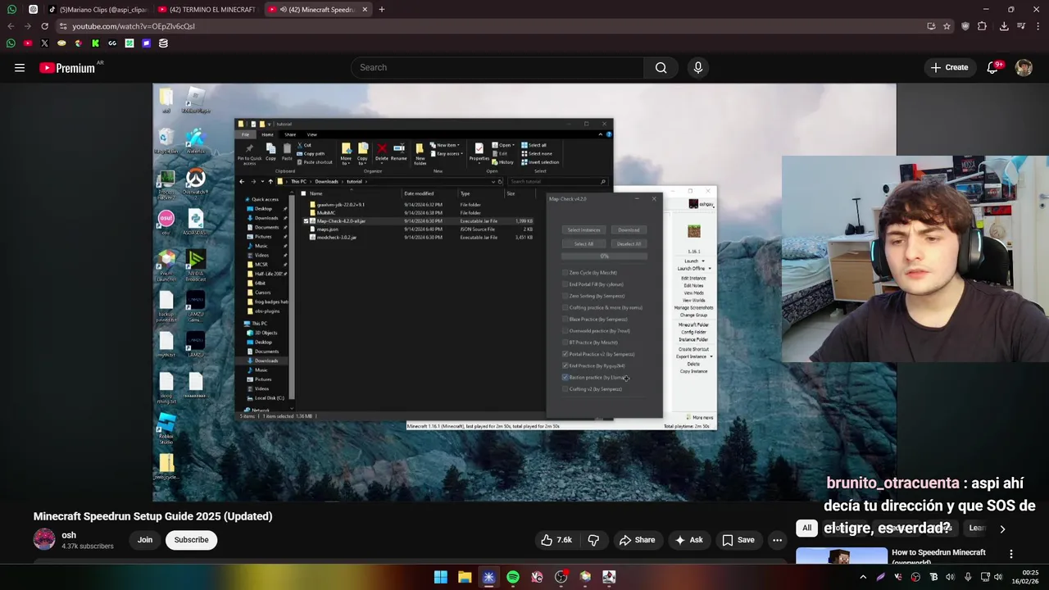
Task: Open the View tab in Explorer ribbon
Action: tap(312, 134)
